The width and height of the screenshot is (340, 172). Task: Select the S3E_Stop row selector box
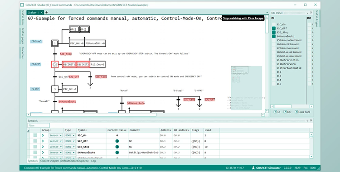point(35,147)
